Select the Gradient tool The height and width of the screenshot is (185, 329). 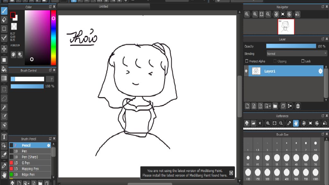[4, 78]
